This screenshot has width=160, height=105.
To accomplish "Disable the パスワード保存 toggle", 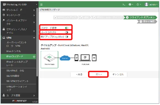I will 67,28.
